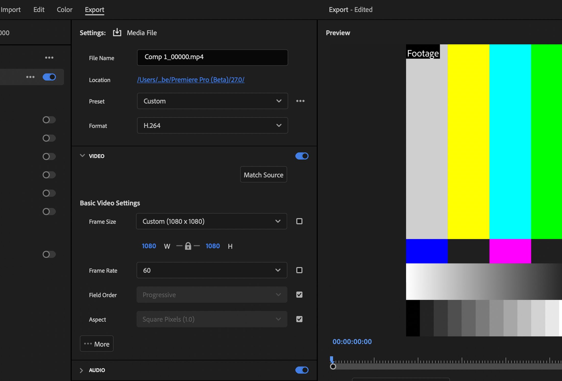This screenshot has width=562, height=381.
Task: Expand the AUDIO section chevron
Action: point(81,370)
